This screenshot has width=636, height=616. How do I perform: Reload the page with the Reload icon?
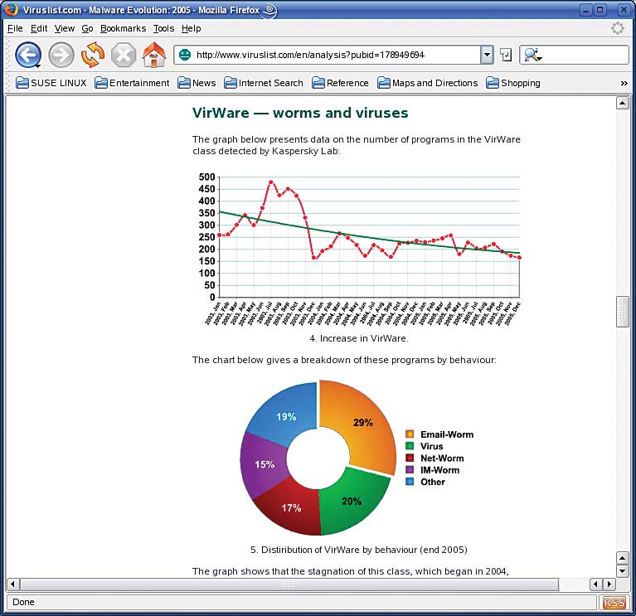point(93,55)
